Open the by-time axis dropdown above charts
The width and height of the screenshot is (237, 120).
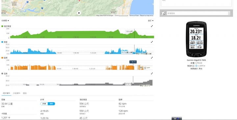click(5, 21)
